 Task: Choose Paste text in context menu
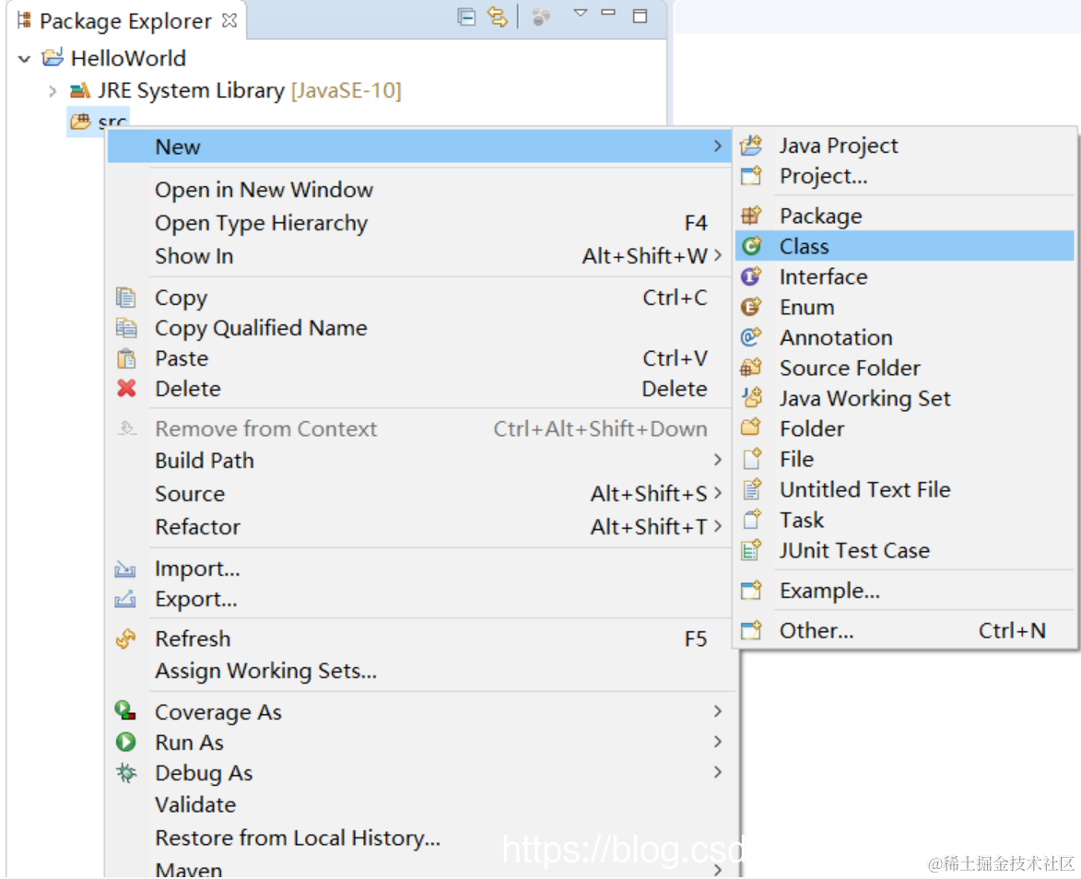182,358
